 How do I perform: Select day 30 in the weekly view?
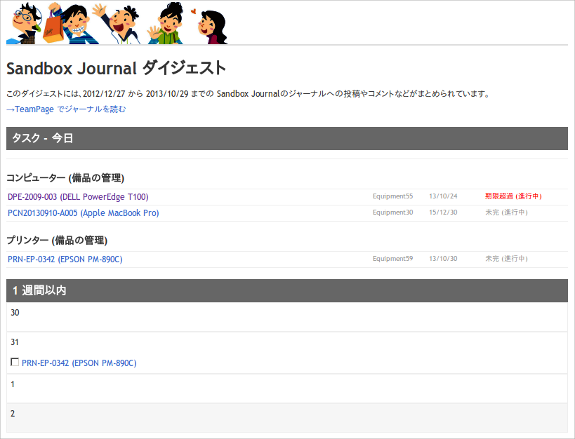15,313
